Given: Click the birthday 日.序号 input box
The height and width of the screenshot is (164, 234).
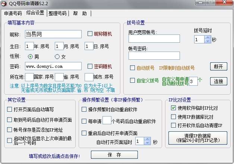Looking at the screenshot, I should click(x=89, y=46).
